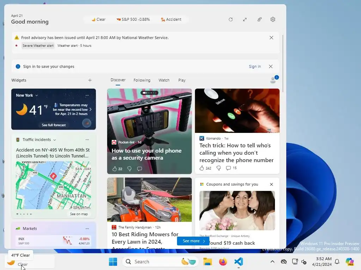Comment on old phone security camera article

click(x=140, y=169)
